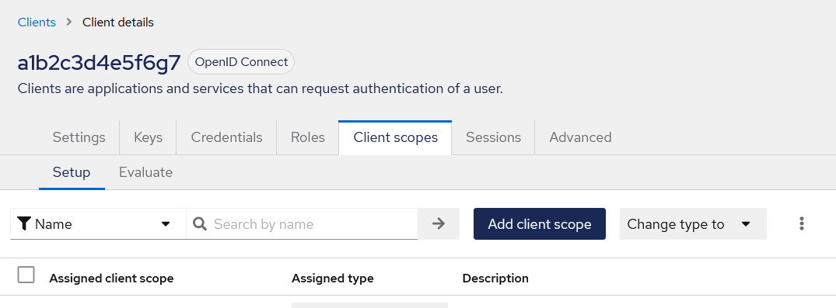
Task: Open the kebab more-actions menu
Action: pyautogui.click(x=801, y=224)
